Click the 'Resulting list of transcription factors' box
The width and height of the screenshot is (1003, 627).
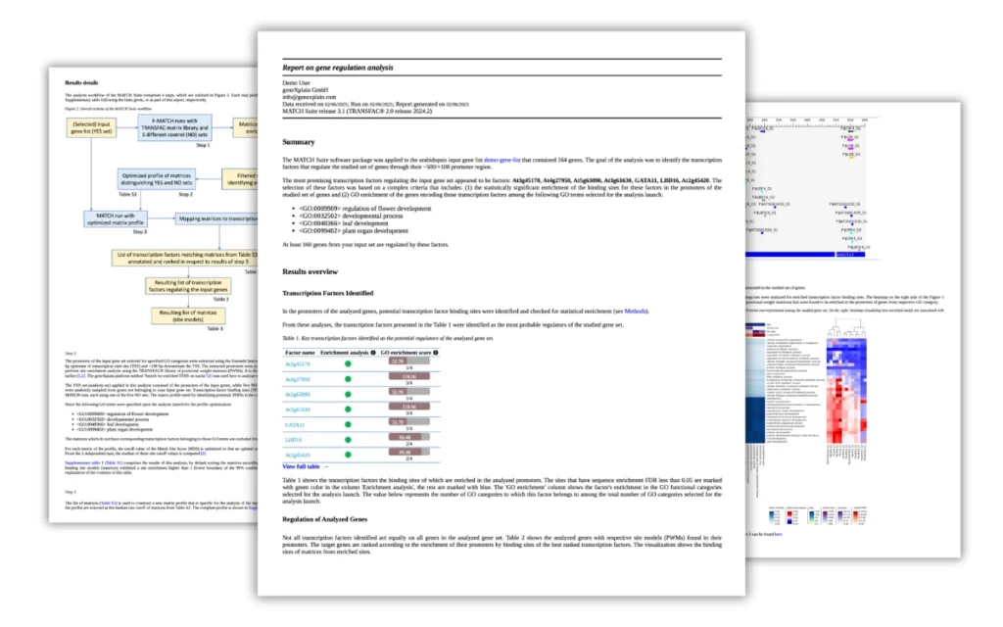(x=188, y=286)
